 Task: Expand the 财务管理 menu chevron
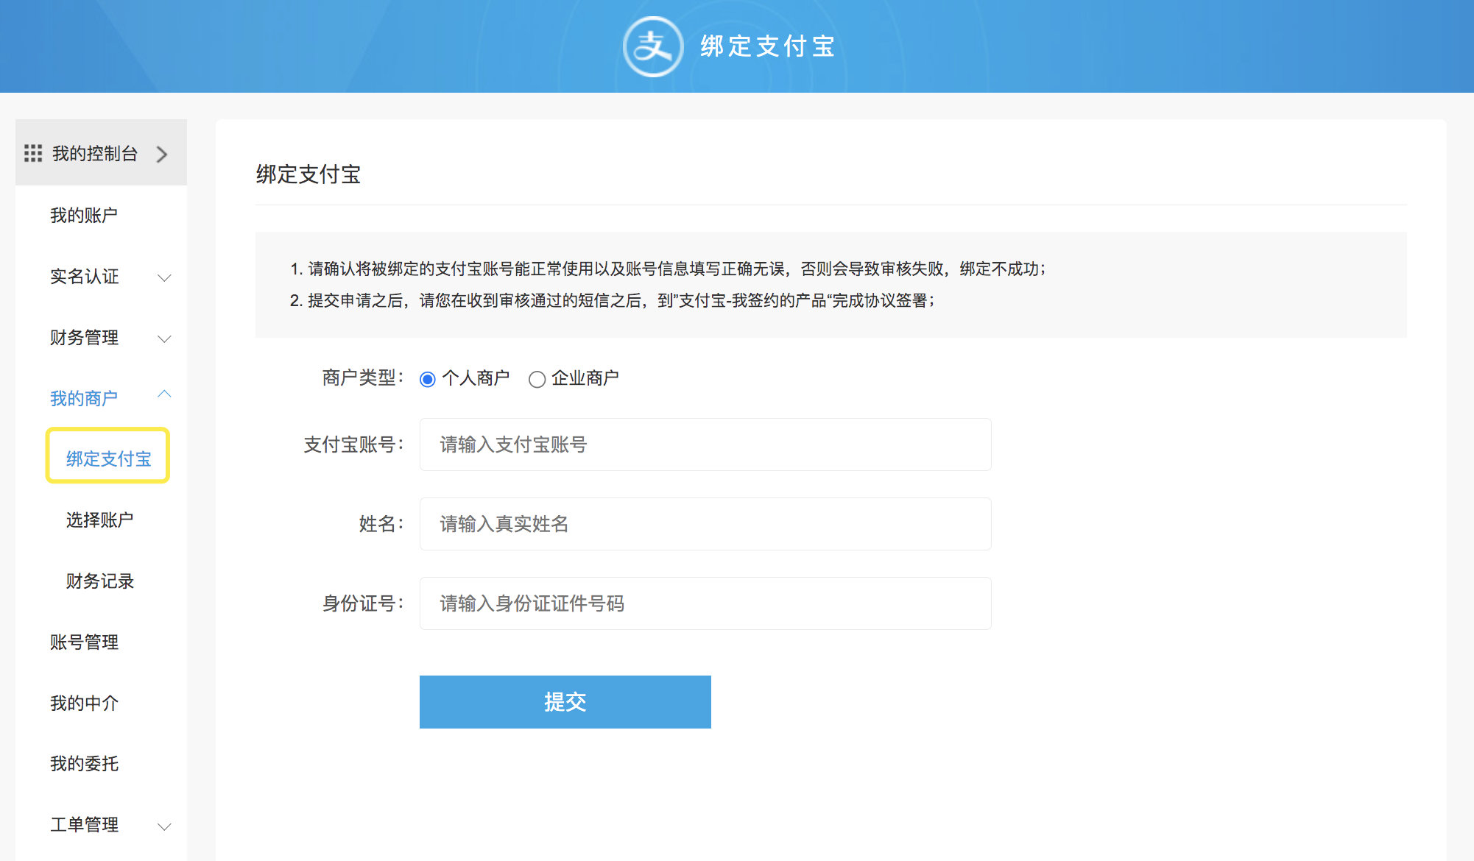[165, 339]
